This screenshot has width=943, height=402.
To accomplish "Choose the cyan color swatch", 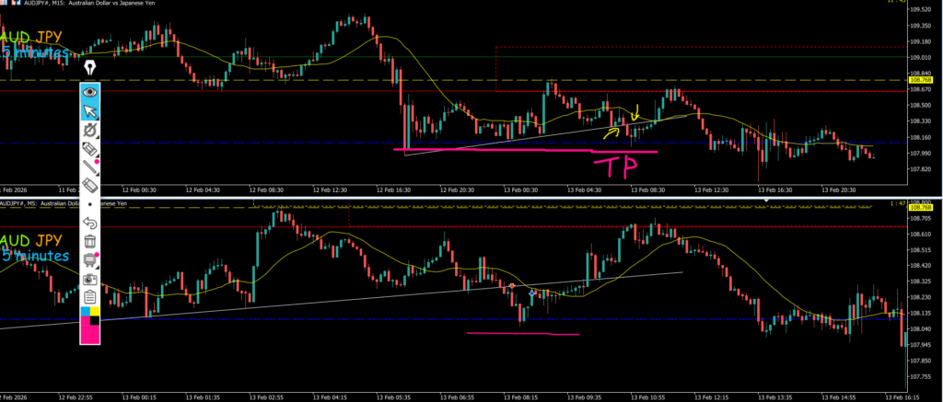I will 86,313.
